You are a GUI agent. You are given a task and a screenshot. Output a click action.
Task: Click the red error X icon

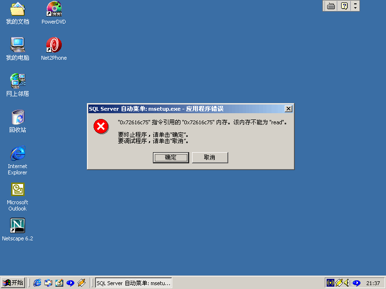pos(101,127)
